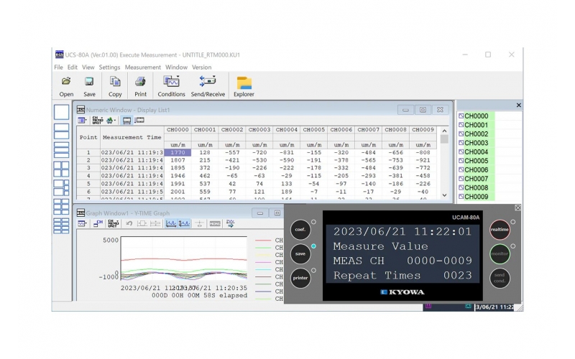The width and height of the screenshot is (575, 359).
Task: Click the send cond. button
Action: point(500,278)
